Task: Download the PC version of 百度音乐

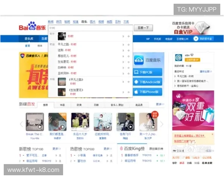Action: pos(147,72)
